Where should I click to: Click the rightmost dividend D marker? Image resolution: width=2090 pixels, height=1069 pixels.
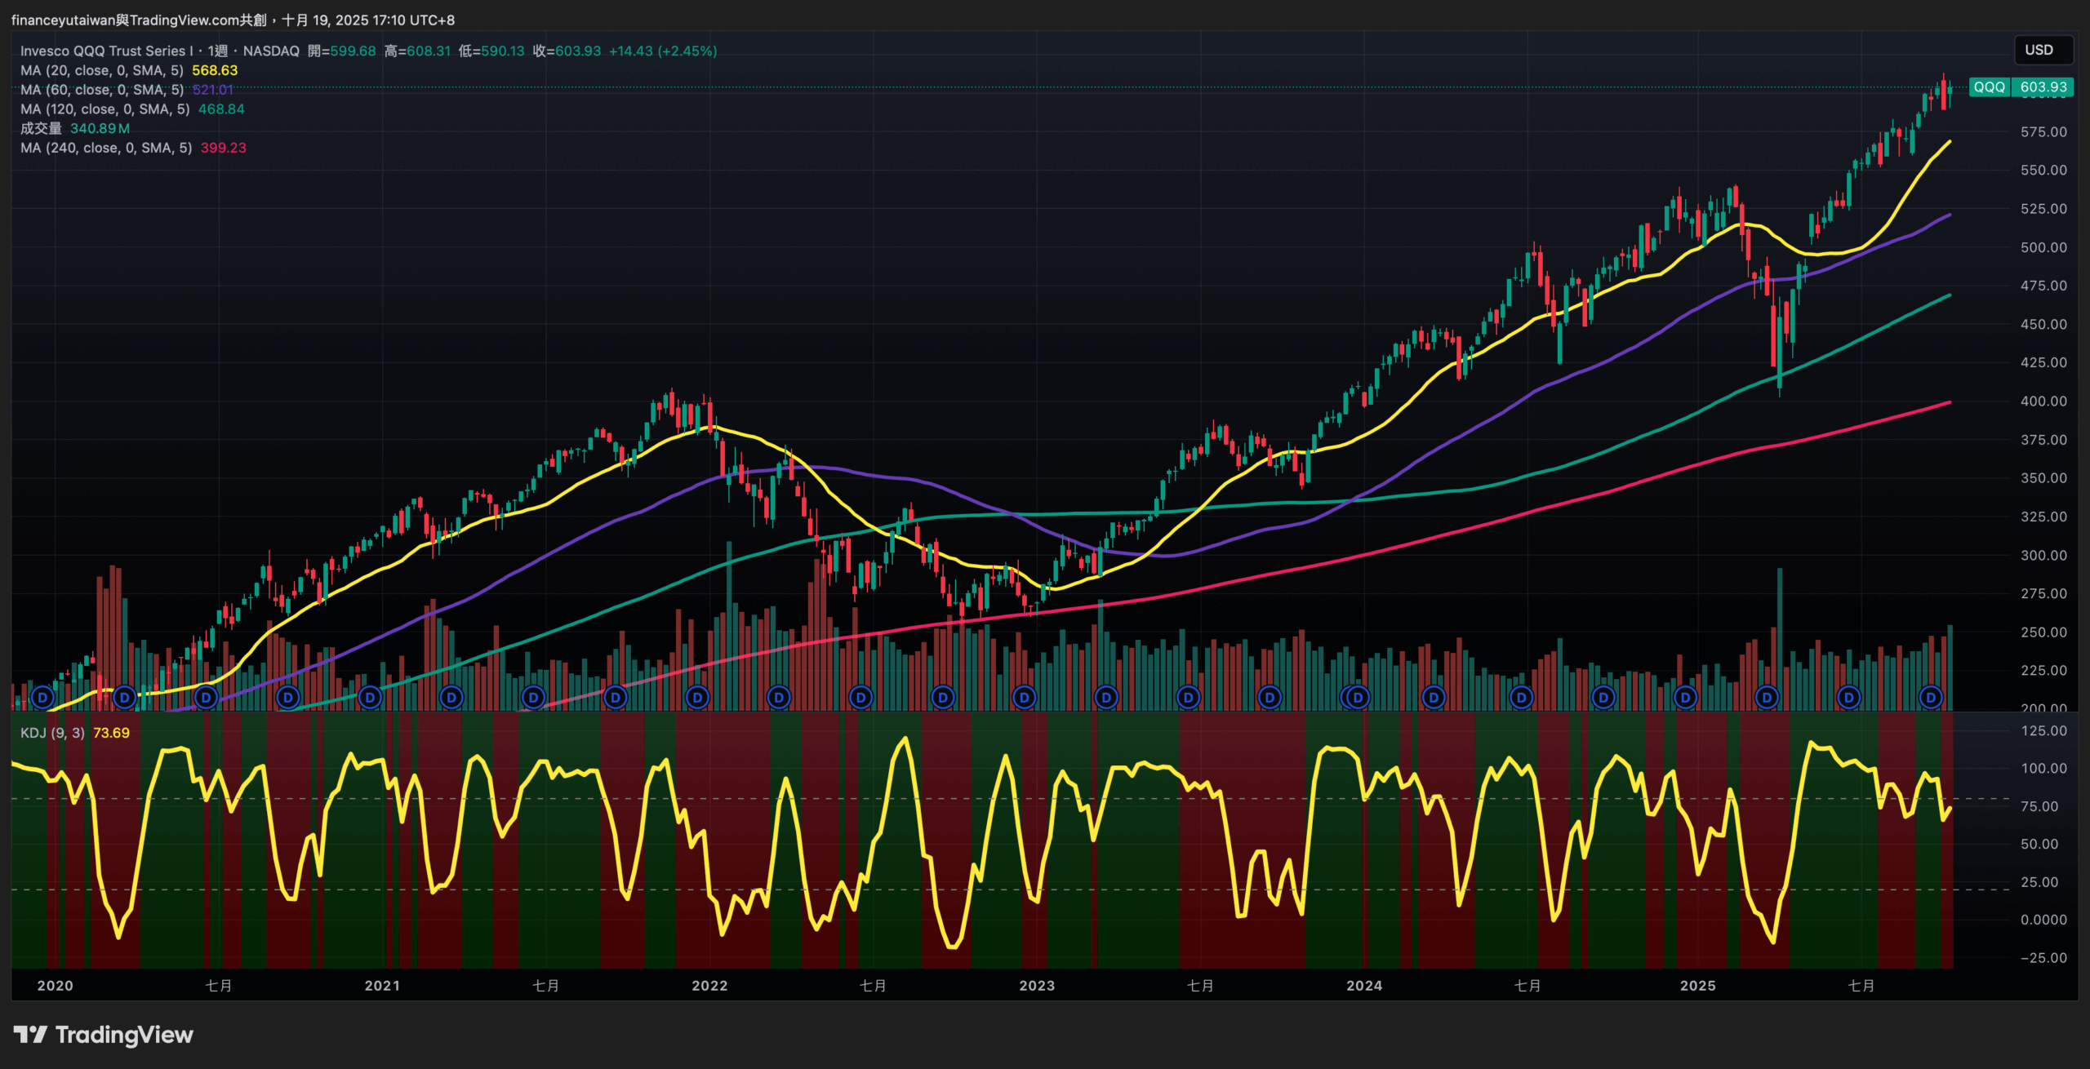point(1931,698)
